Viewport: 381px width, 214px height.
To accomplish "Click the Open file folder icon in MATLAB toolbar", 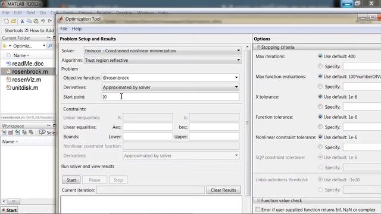I will click(x=13, y=21).
